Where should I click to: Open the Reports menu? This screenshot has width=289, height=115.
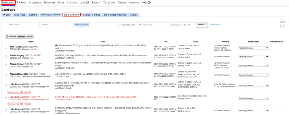point(96,3)
